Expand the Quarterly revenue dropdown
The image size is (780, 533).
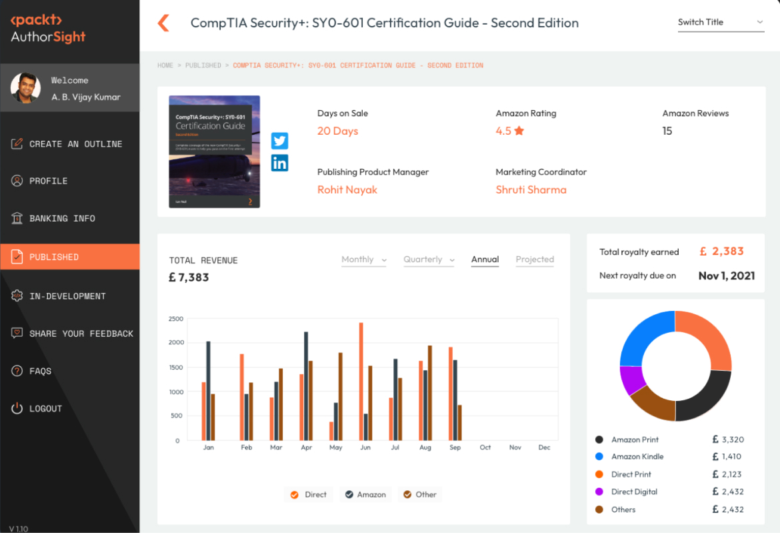[x=429, y=259]
